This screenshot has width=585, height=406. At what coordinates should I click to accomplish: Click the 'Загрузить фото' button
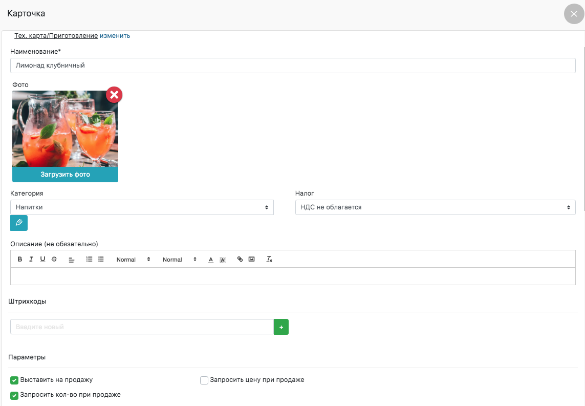tap(65, 175)
